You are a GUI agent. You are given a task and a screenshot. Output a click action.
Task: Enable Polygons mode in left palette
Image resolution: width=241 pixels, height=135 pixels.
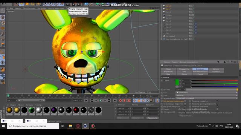click(3, 45)
